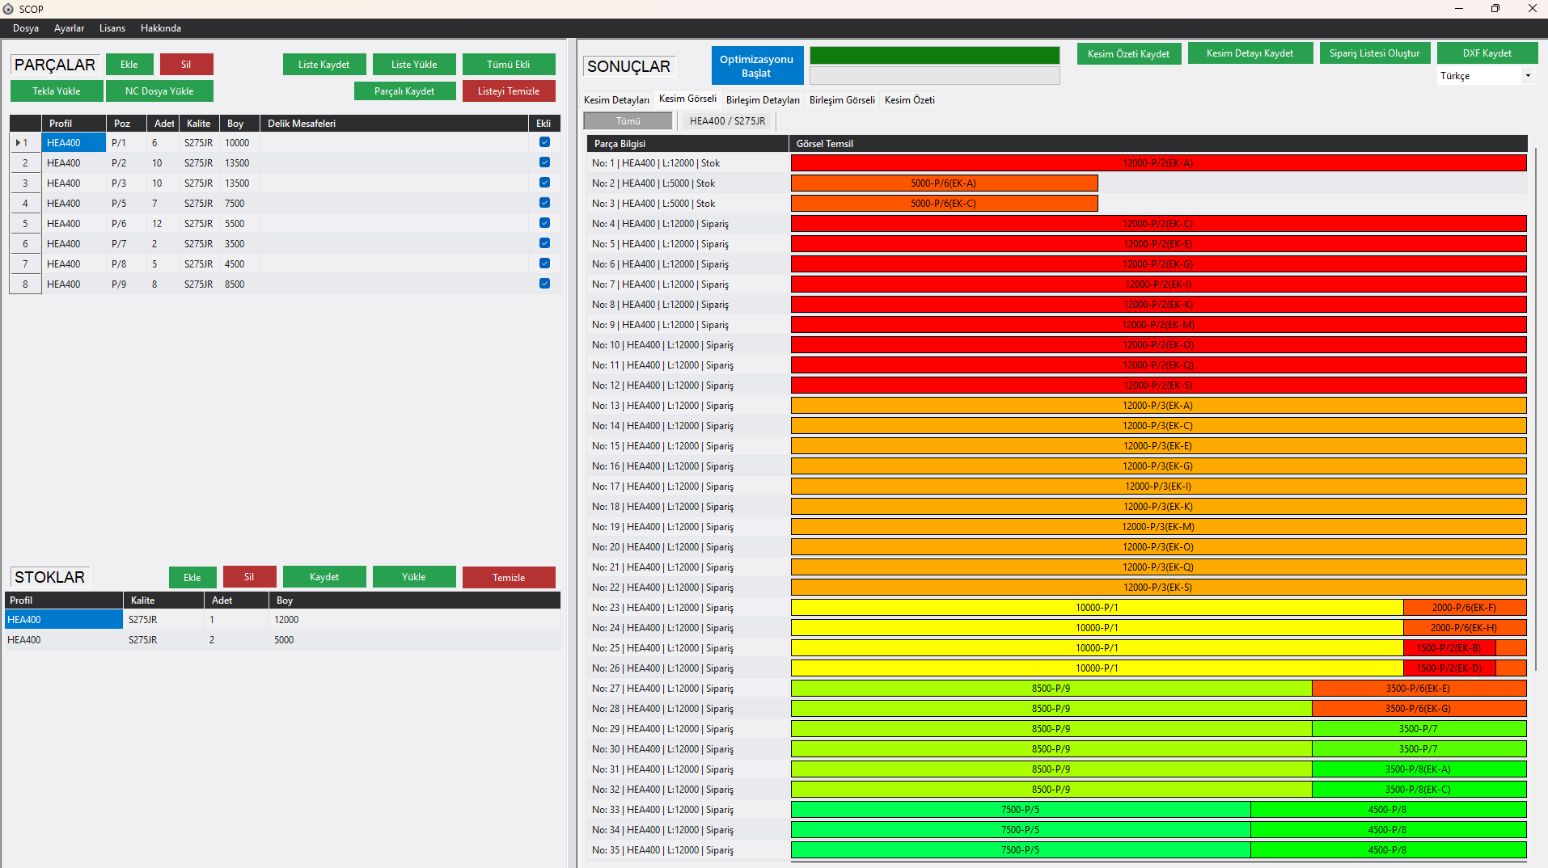Click the red 12000-P/2(EK-A) cut bar
1548x868 pixels.
(1157, 163)
